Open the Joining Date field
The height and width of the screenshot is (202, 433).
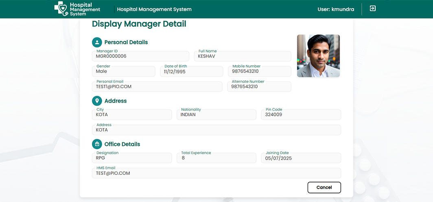(x=301, y=158)
